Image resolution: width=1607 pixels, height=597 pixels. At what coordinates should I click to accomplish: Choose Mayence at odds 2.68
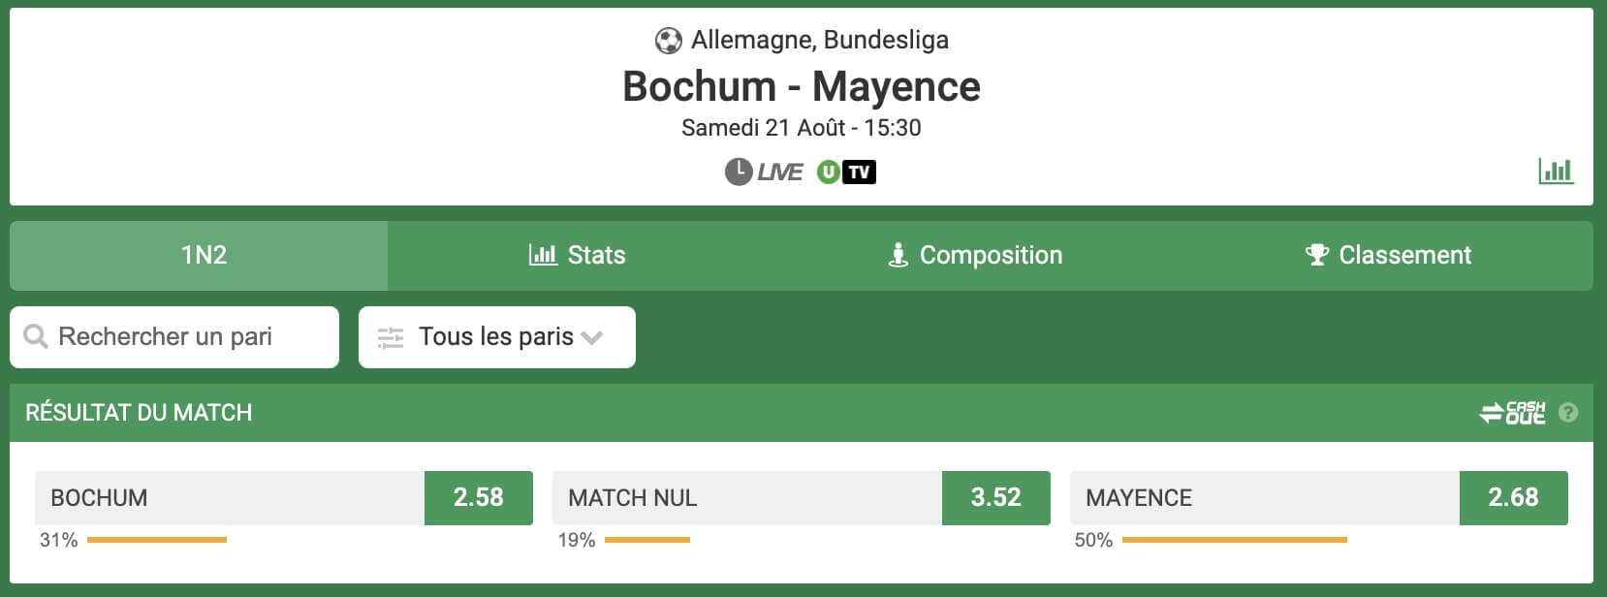[1319, 498]
